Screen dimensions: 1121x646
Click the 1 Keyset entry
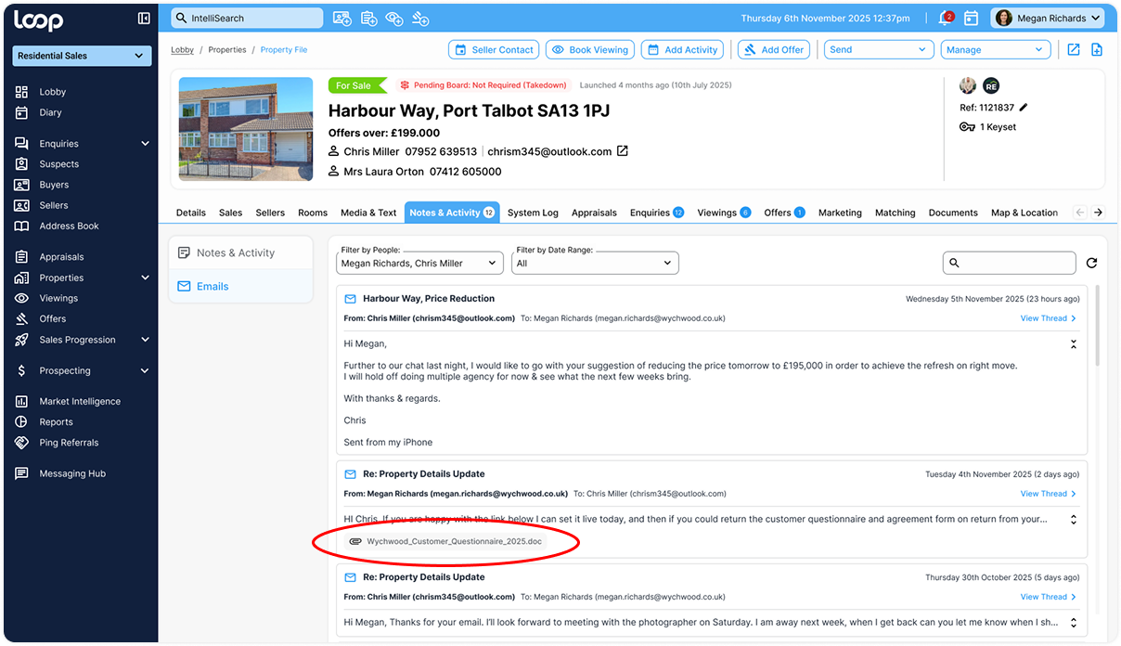(x=988, y=127)
